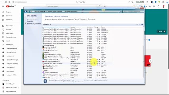This screenshot has width=169, height=95.
Task: Select the Mozilla Maintenance Service row
Action: click(77, 51)
